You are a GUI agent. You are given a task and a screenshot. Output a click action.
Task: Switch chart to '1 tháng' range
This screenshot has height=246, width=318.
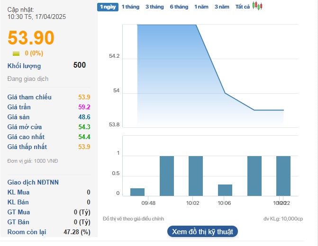tap(130, 7)
